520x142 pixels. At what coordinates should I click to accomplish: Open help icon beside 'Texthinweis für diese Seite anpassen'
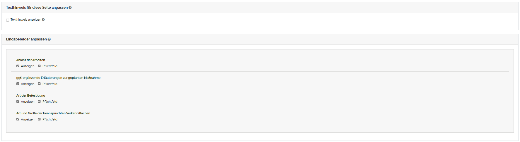[x=70, y=8]
